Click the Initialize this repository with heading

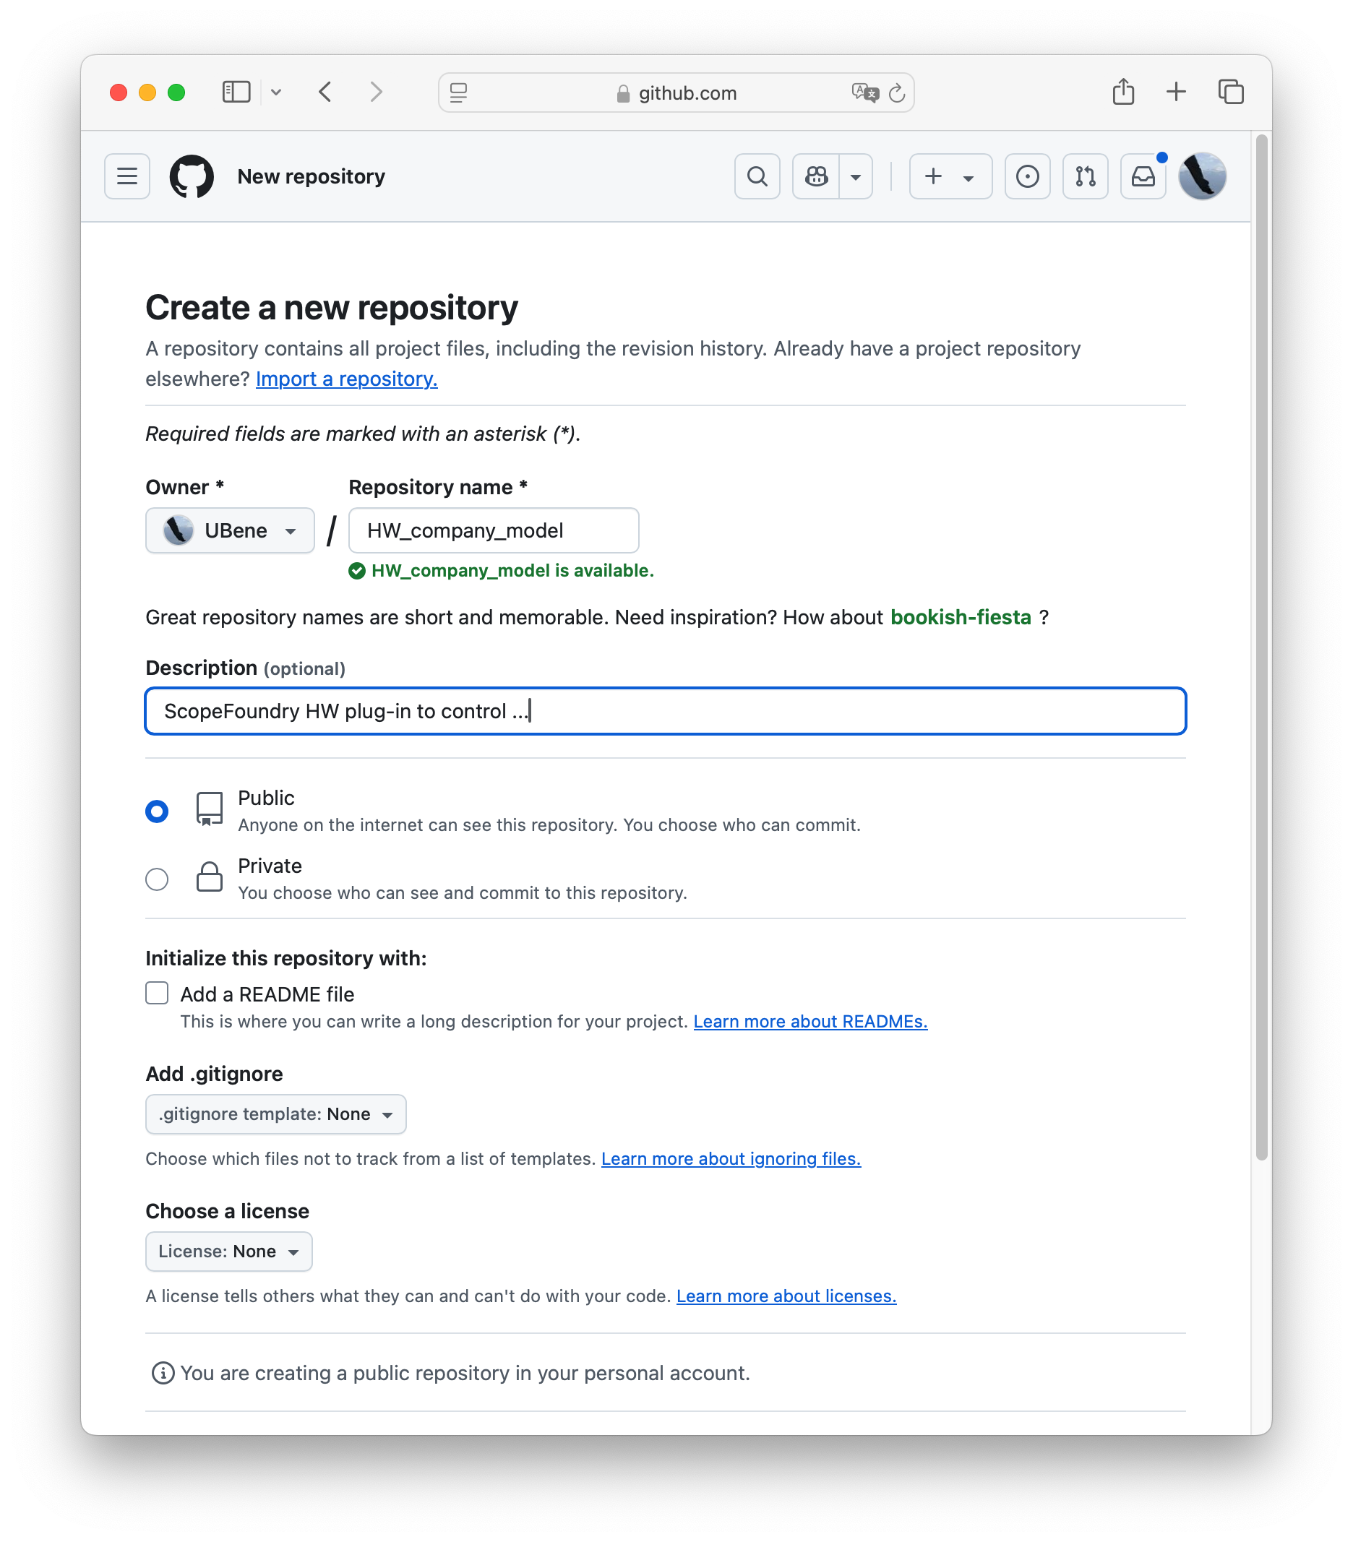click(x=285, y=957)
